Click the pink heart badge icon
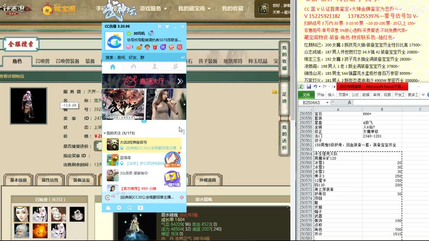Image resolution: width=429 pixels, height=241 pixels. point(129,47)
